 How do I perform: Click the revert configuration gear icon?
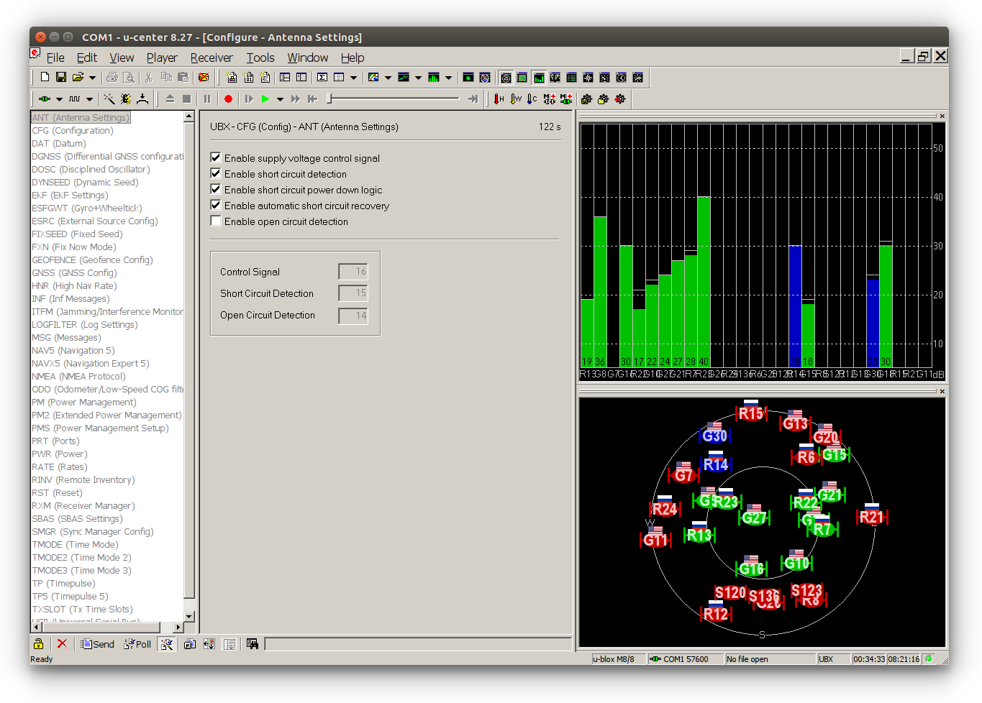pyautogui.click(x=620, y=99)
